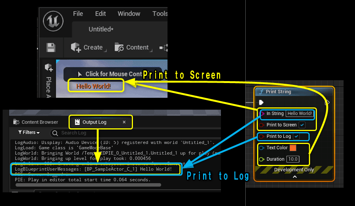Open the Edit menu
The width and height of the screenshot is (355, 206).
point(100,14)
